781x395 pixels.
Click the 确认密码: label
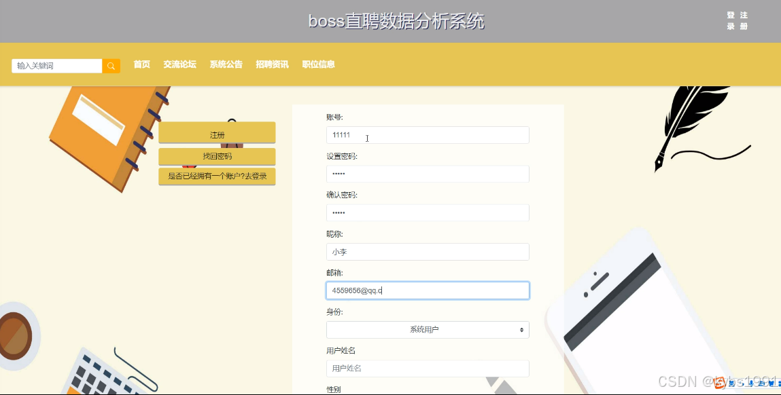click(x=342, y=195)
